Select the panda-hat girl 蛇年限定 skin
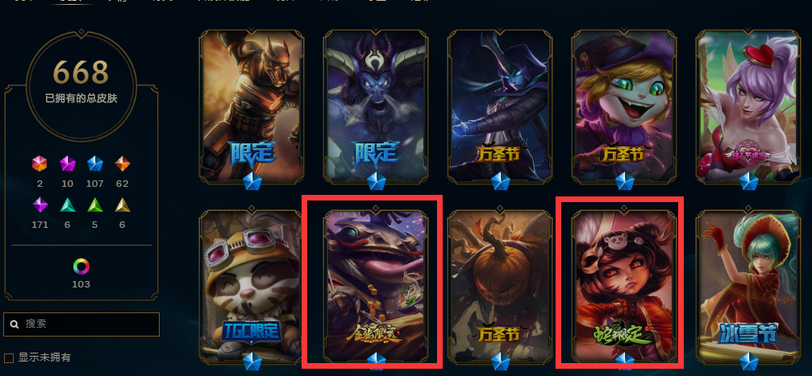Screen dimensions: 812x376 (625, 286)
